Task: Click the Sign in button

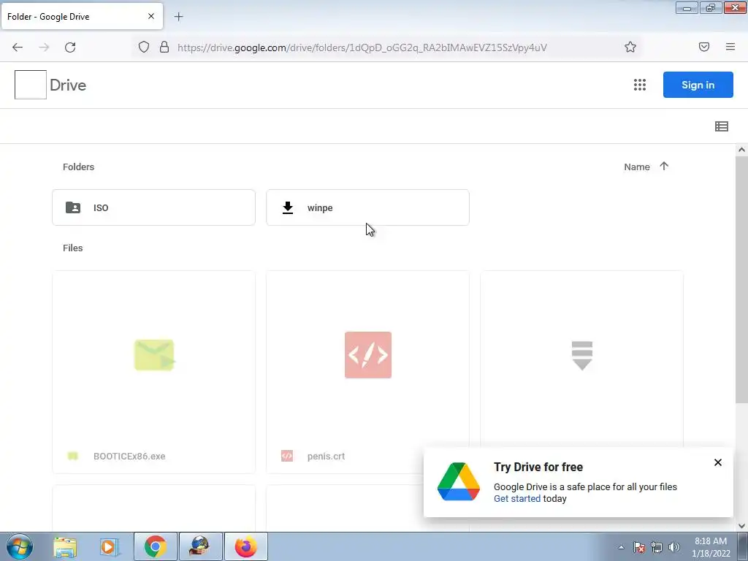Action: click(x=698, y=85)
